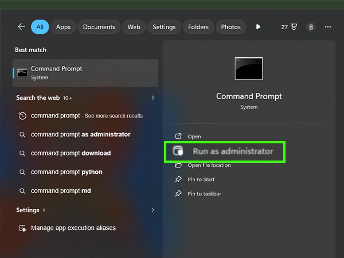
Task: Click magnifier icon beside 'as administrator' suggestion
Action: coord(22,135)
